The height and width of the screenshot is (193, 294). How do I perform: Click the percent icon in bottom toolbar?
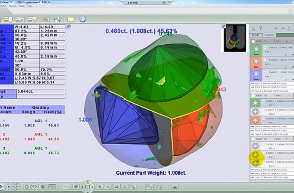click(150, 187)
